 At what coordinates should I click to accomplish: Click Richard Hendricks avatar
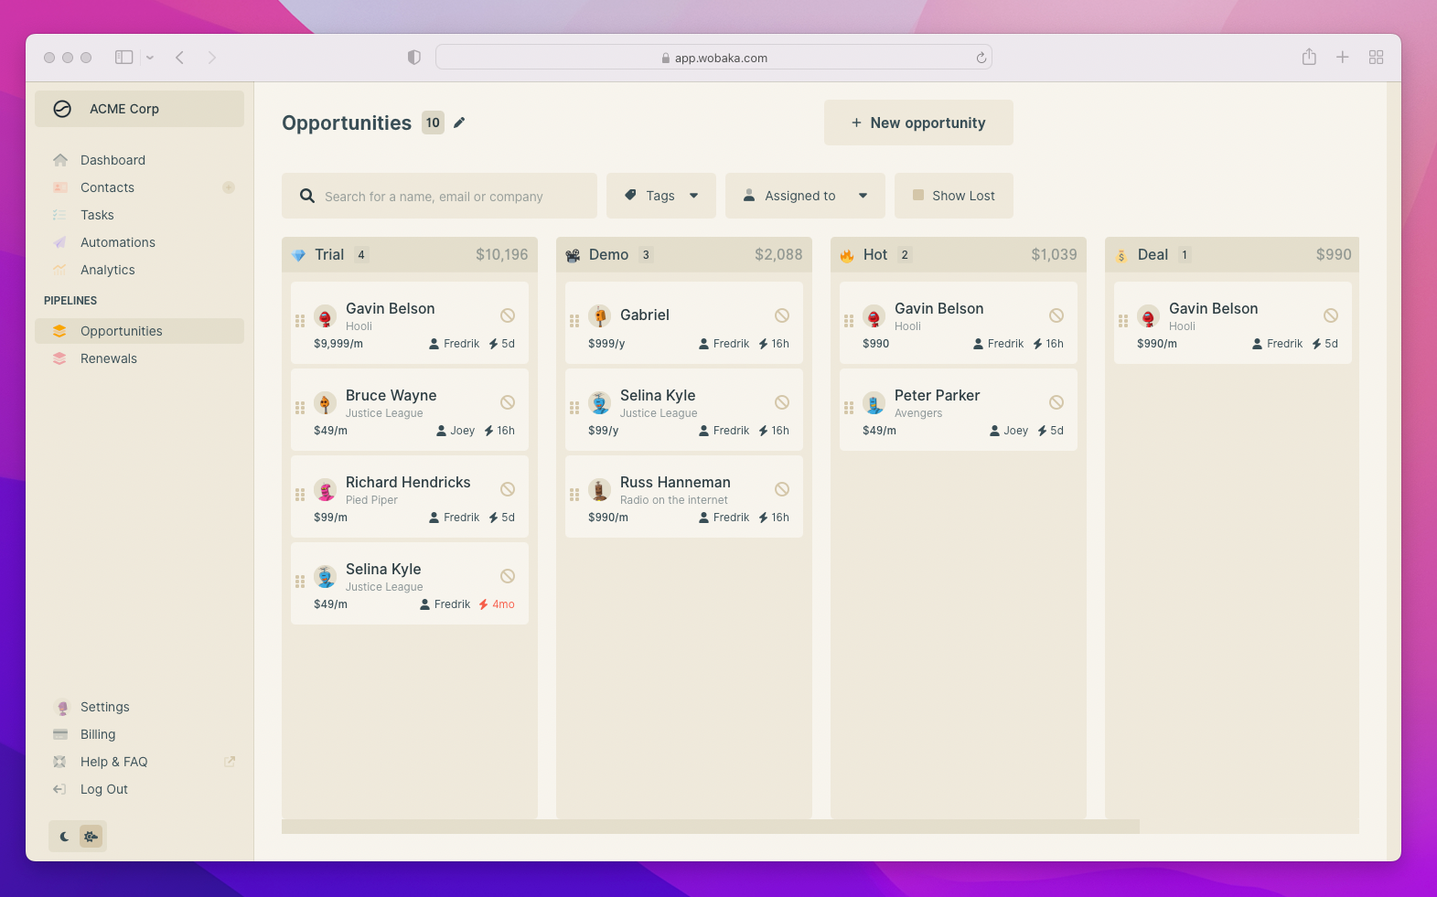[x=326, y=490]
